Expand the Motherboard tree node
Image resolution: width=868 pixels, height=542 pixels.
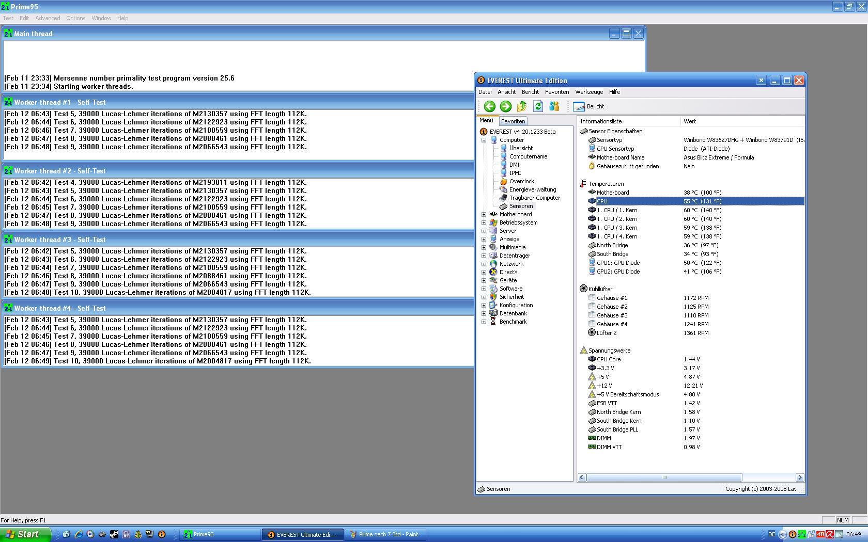(x=484, y=214)
